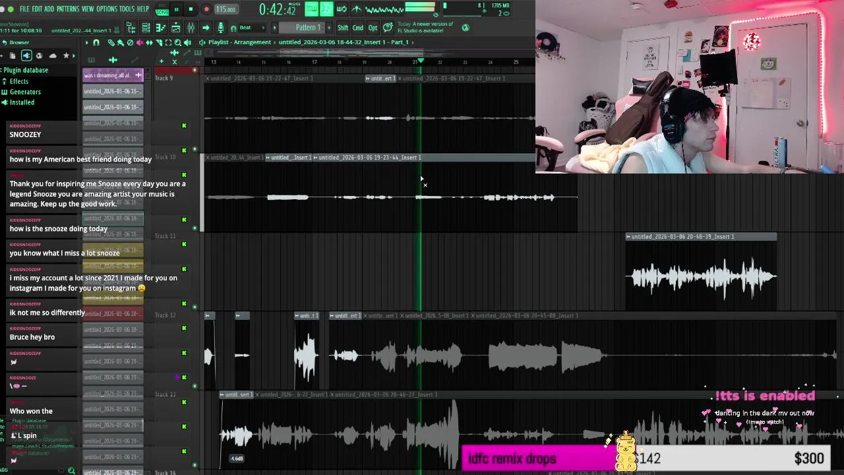Open browser cloud tab icon

click(53, 56)
